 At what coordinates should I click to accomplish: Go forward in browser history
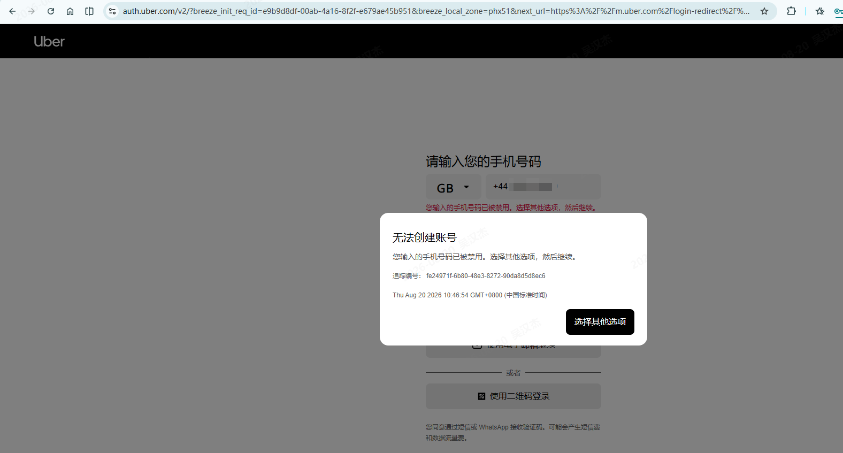[32, 11]
